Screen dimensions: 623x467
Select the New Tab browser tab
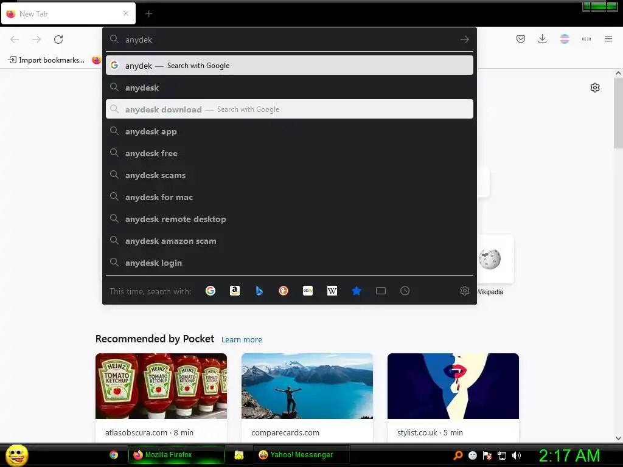tap(68, 13)
